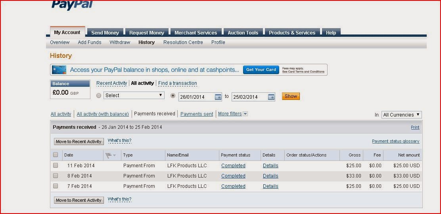441x214 pixels.
Task: Tick the select-all checkbox in table header
Action: coord(56,155)
